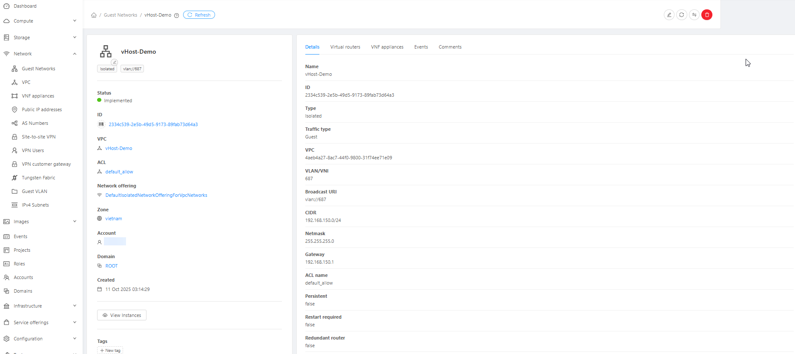The image size is (795, 354).
Task: Click the Refresh button
Action: (199, 15)
